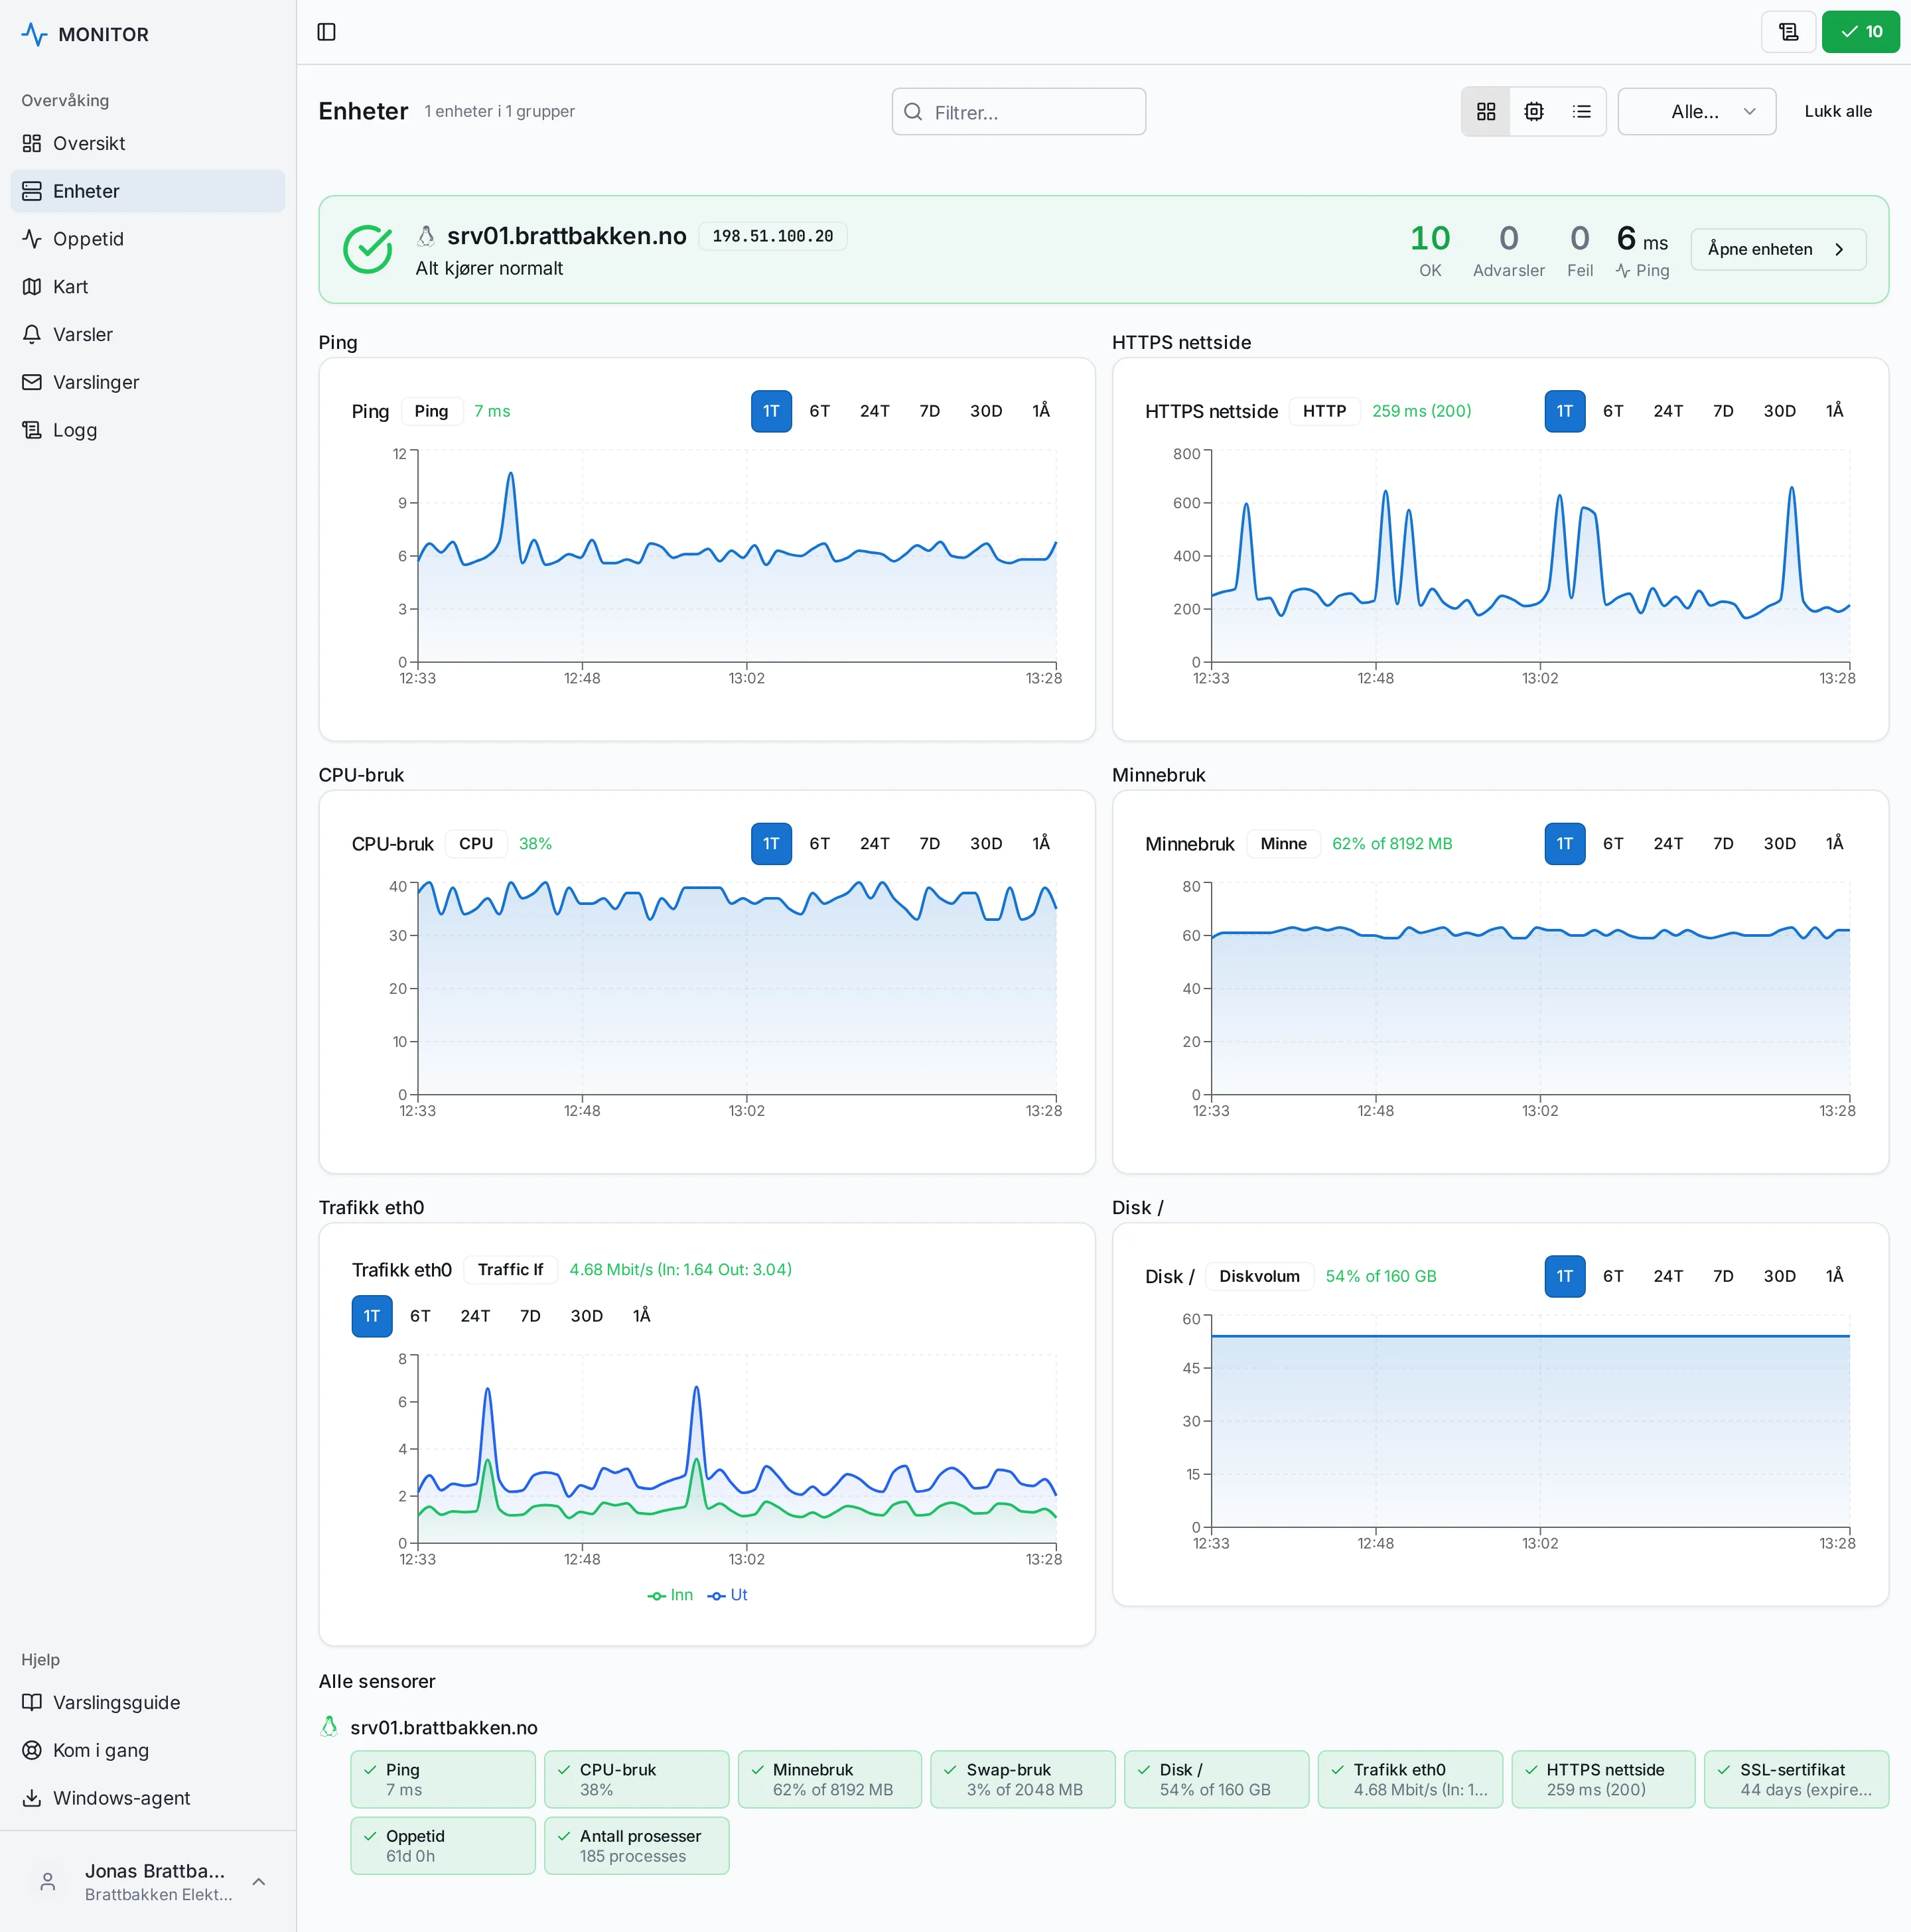This screenshot has width=1911, height=1932.
Task: Open the Windows-agent download link
Action: click(x=148, y=1798)
